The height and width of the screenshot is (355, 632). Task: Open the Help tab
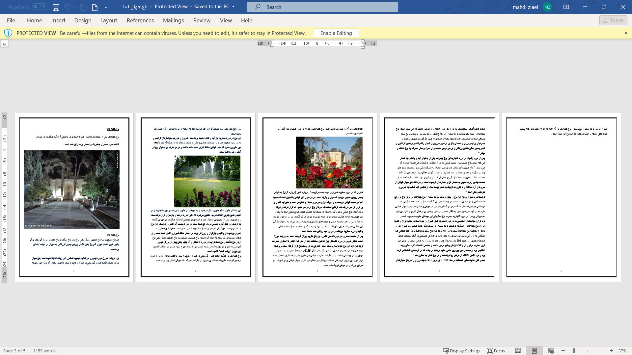coord(247,20)
